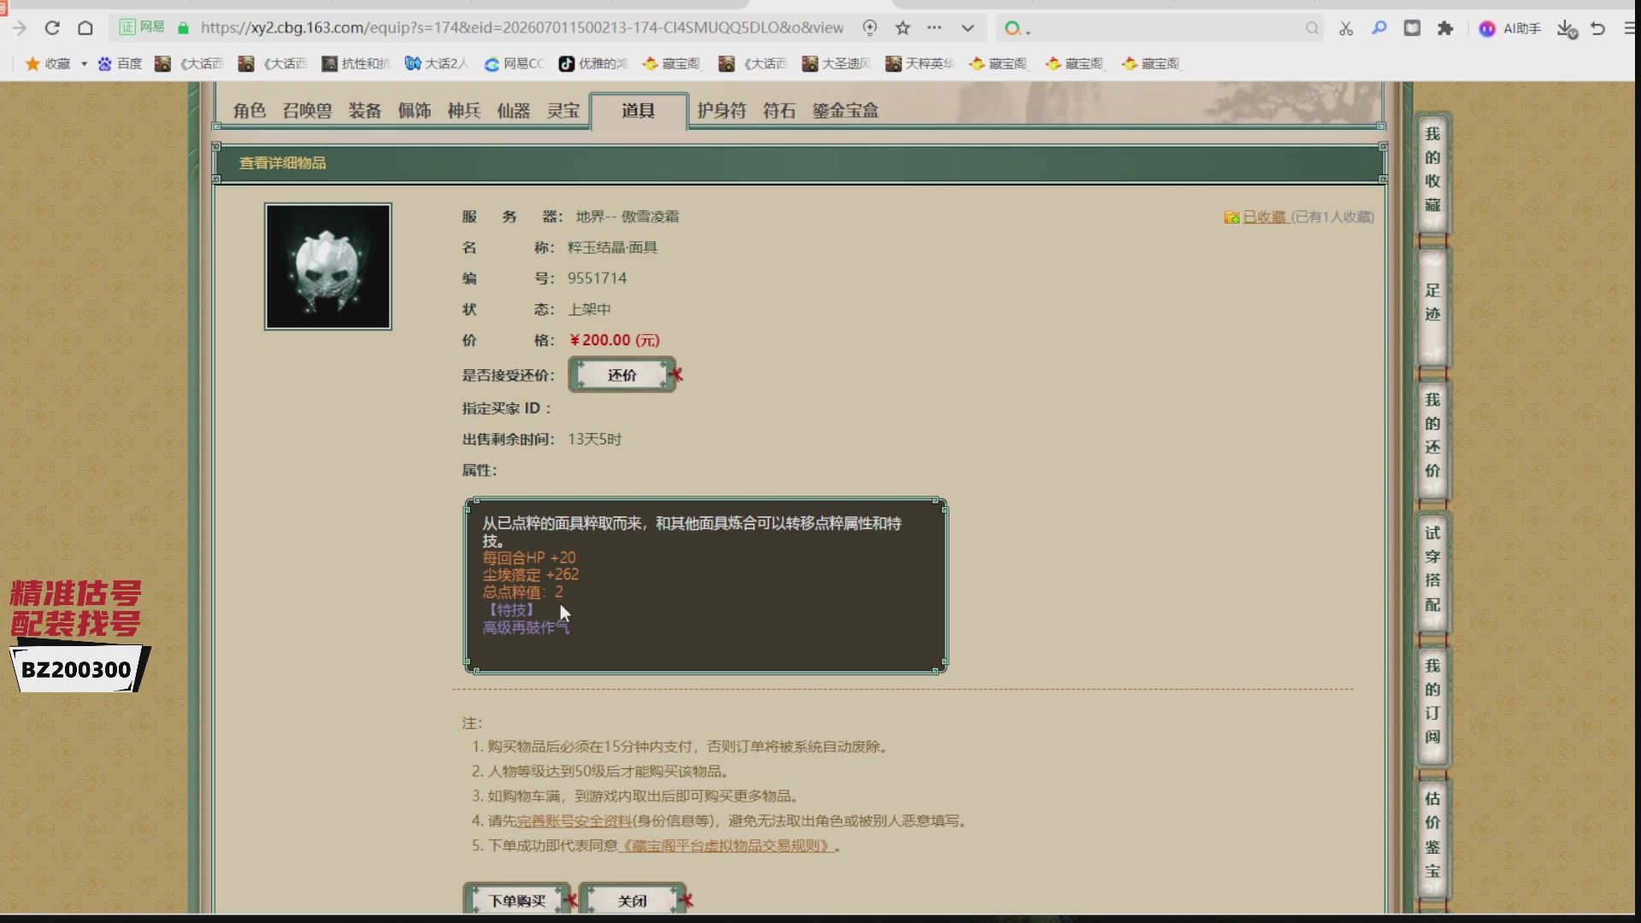This screenshot has width=1641, height=923.
Task: Switch to the 仙器 tab
Action: tap(514, 110)
